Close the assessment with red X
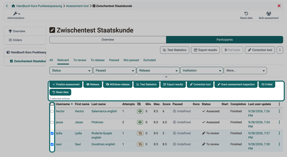287x157 pixels. pos(279,6)
